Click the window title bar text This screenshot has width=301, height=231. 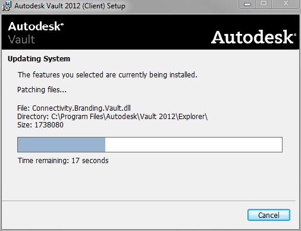70,6
